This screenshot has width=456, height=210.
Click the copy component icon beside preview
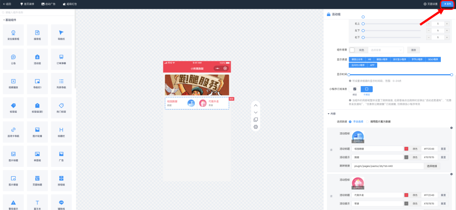point(256,119)
